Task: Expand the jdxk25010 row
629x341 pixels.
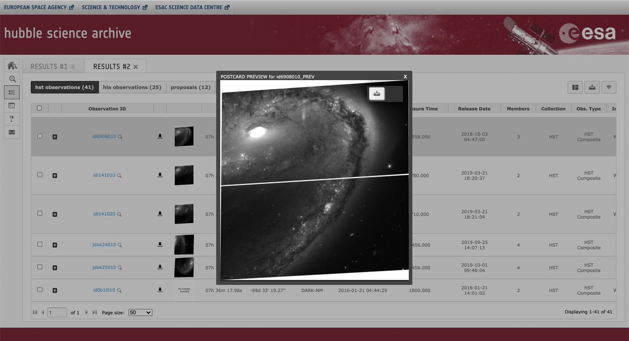Action: click(55, 268)
